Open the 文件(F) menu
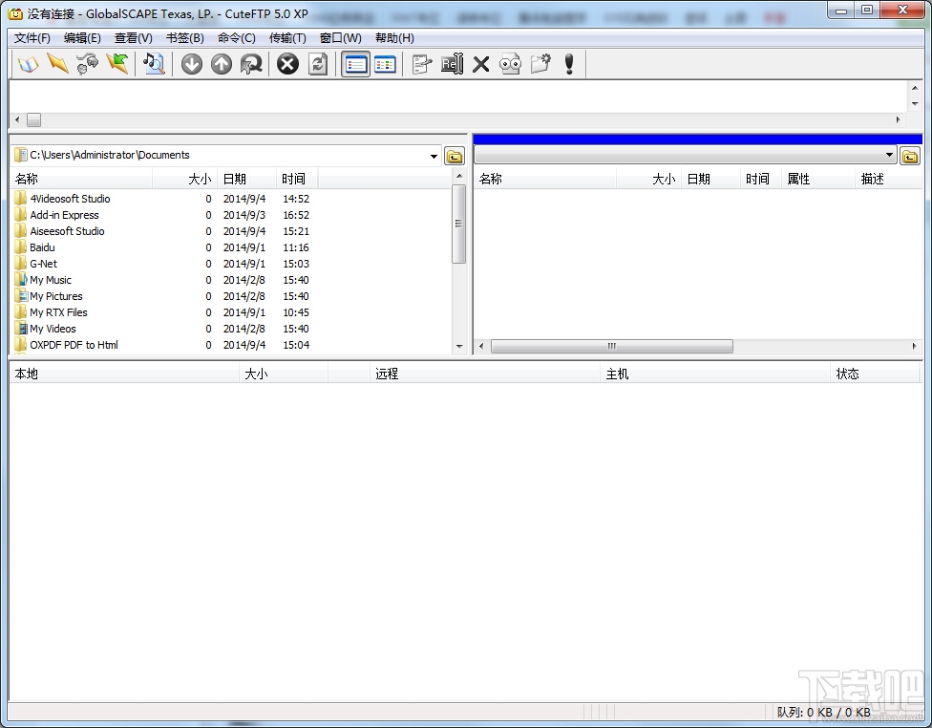This screenshot has width=932, height=728. (x=32, y=38)
